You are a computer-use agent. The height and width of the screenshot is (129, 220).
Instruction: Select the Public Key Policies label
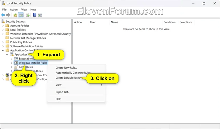coord(21,42)
